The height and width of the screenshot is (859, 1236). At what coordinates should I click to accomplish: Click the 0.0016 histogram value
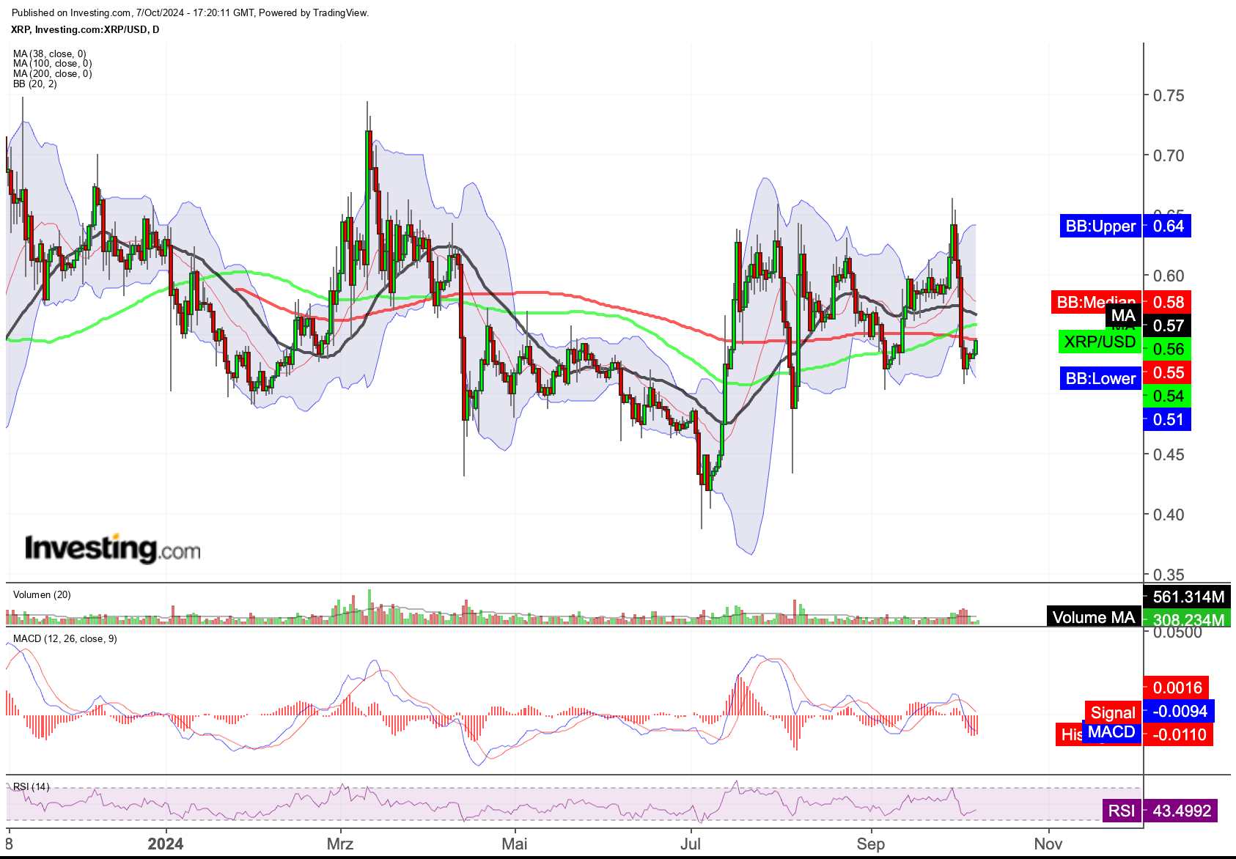(1176, 687)
